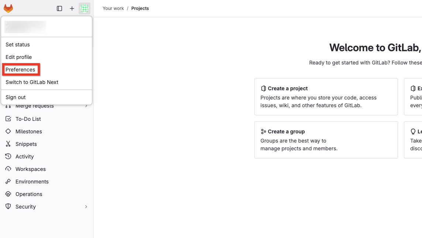Click the Workspaces cloud icon
This screenshot has width=422, height=238.
coord(8,169)
